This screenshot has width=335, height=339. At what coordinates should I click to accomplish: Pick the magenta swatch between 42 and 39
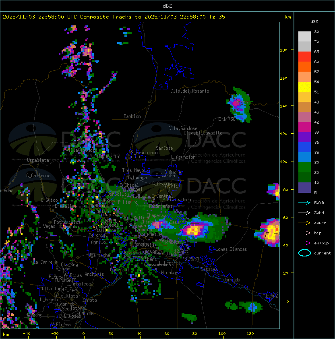pos(304,127)
